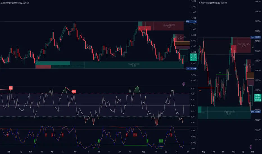This screenshot has height=154, width=262.
Task: Click 136.956K (32%) order block label, left chart
Action: tap(169, 25)
